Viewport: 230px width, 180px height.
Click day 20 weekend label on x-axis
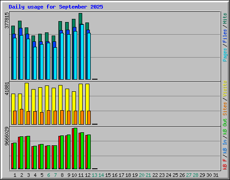point(142,175)
